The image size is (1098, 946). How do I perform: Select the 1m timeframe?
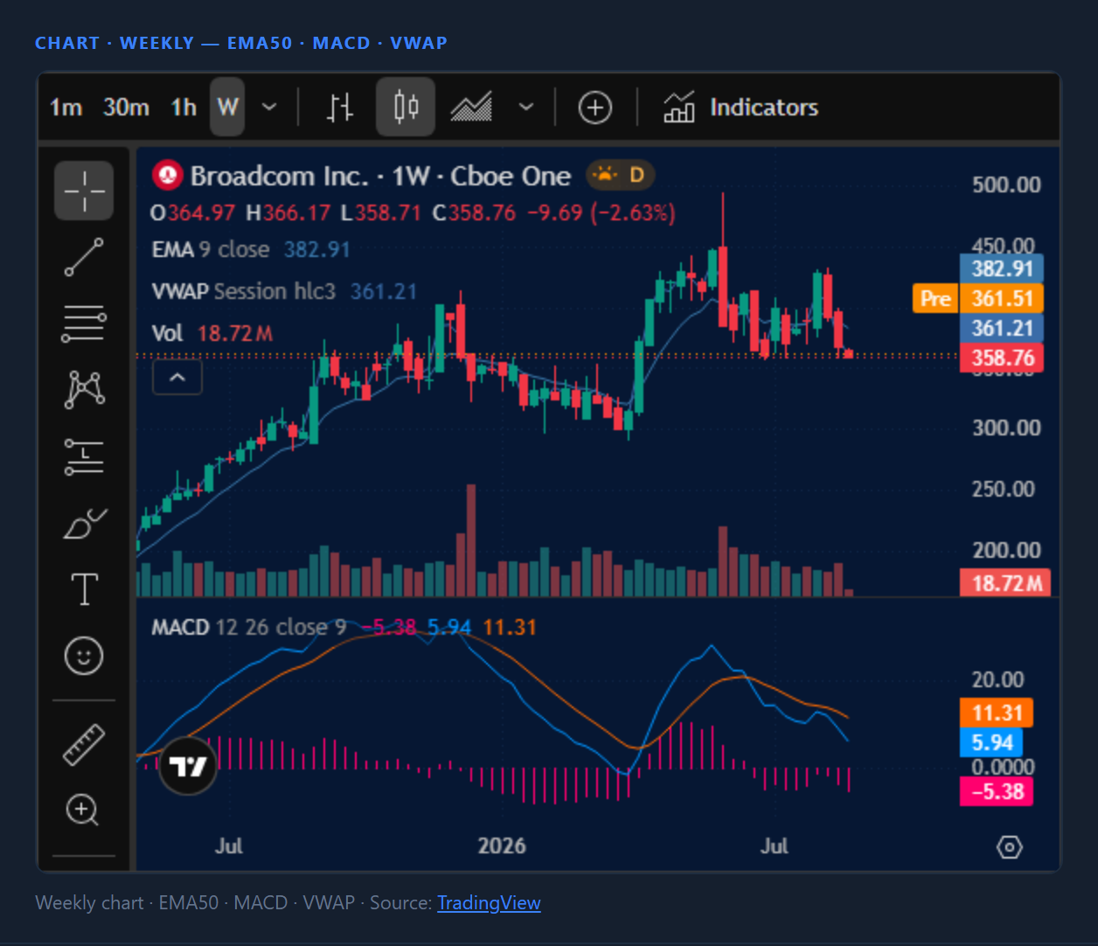click(66, 108)
